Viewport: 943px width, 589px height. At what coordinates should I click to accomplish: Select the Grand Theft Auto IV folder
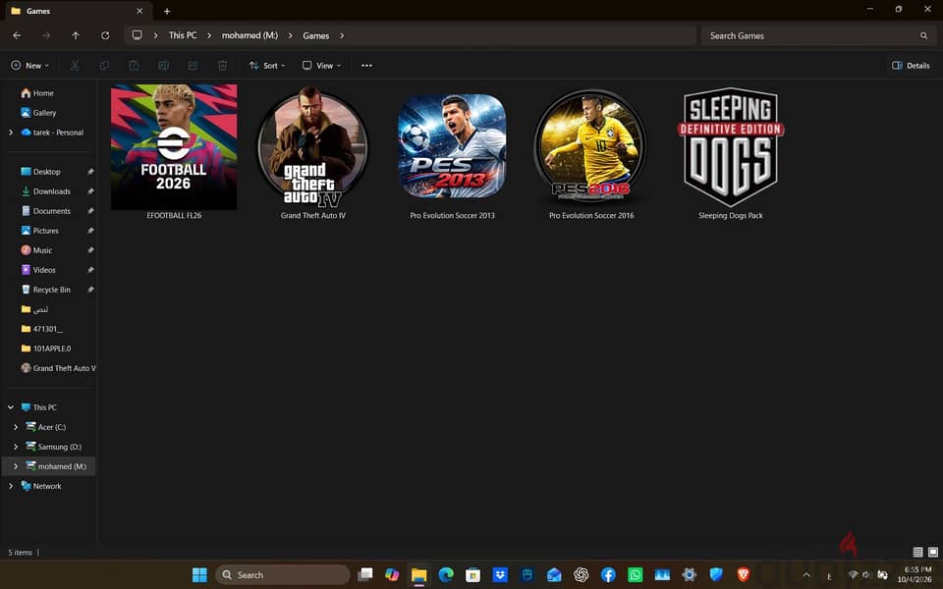click(x=312, y=147)
